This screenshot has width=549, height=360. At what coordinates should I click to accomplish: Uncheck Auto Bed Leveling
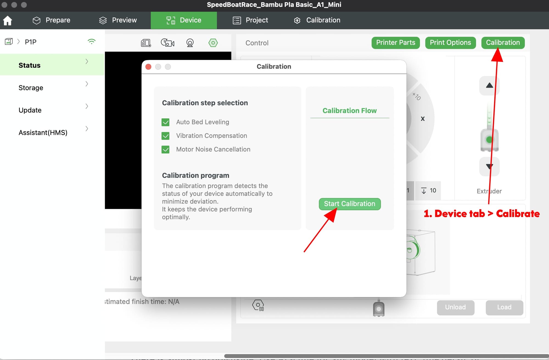166,122
